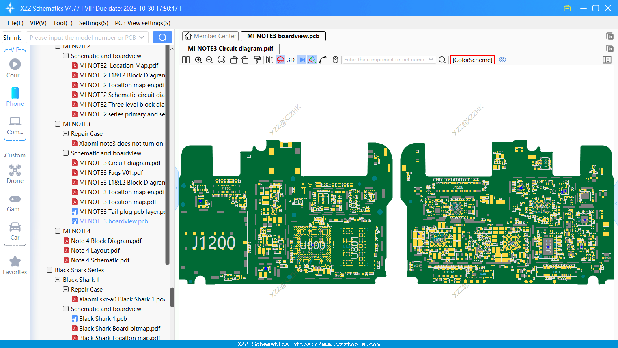Click the zoom out magnifier icon
This screenshot has height=348, width=618.
tap(209, 60)
